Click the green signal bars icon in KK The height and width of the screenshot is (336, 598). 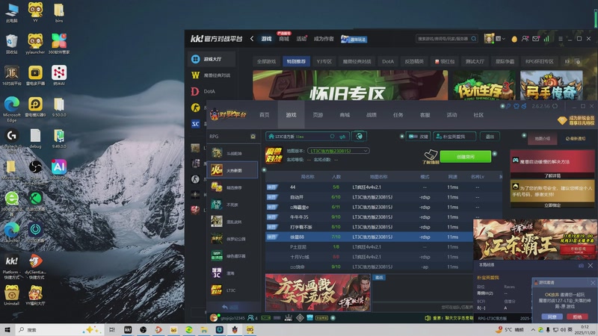click(x=546, y=39)
